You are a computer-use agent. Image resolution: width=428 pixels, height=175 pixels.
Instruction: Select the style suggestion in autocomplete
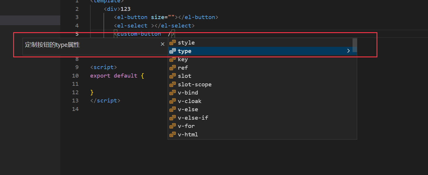point(260,42)
